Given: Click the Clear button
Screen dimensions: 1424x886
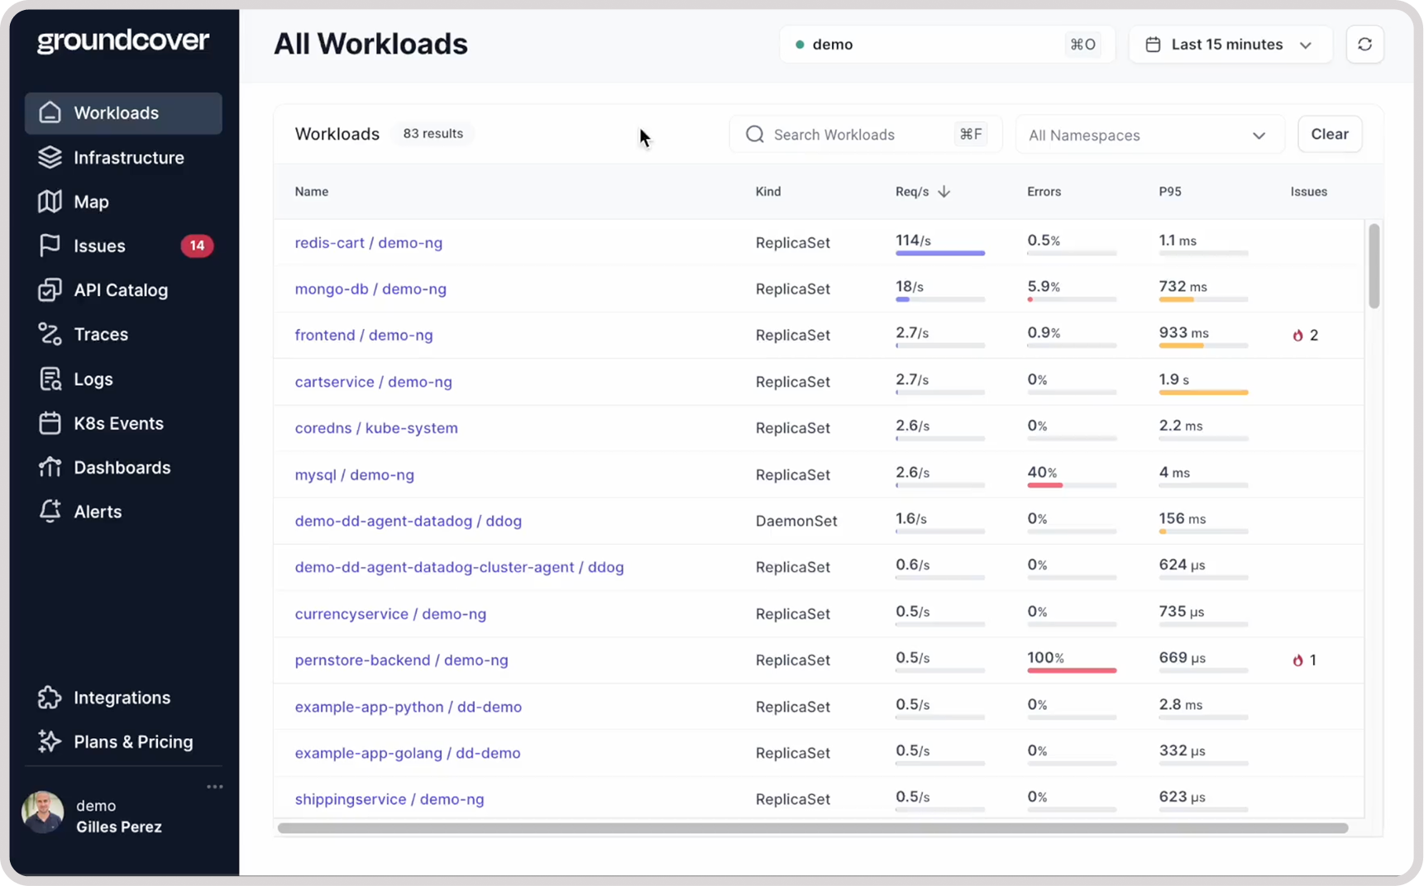Looking at the screenshot, I should (x=1329, y=134).
